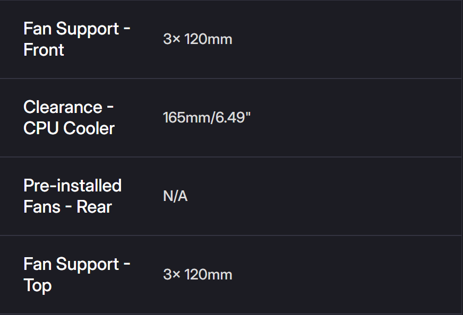
Task: Select the 165mm/6.49" clearance value
Action: tap(207, 118)
